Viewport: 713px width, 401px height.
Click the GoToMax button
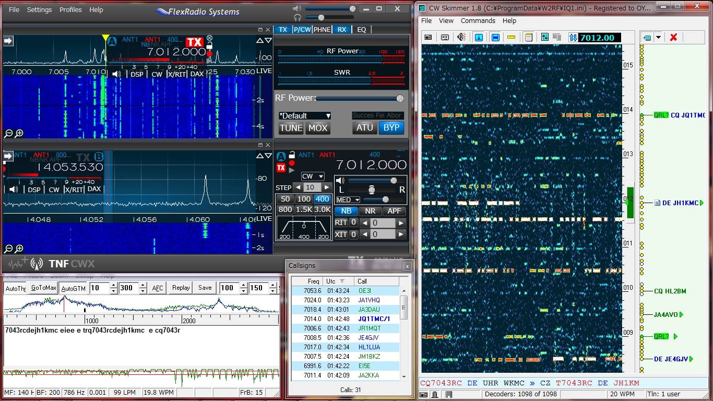(43, 288)
